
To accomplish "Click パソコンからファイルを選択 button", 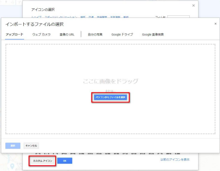I will click(110, 97).
